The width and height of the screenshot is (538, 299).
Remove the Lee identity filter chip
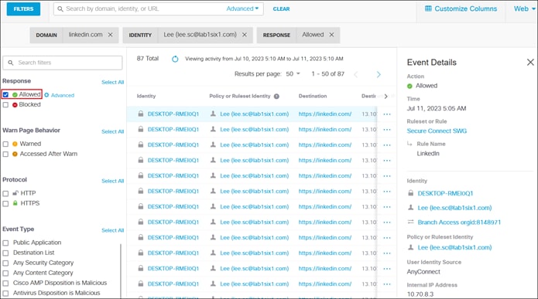tap(245, 35)
